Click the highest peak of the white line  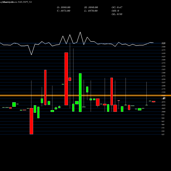80,32
